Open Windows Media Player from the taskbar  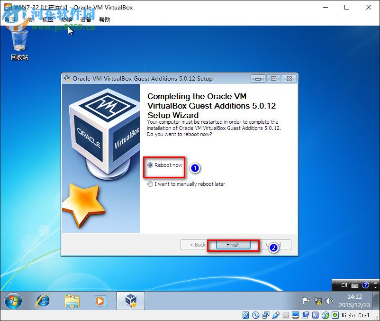point(101,300)
